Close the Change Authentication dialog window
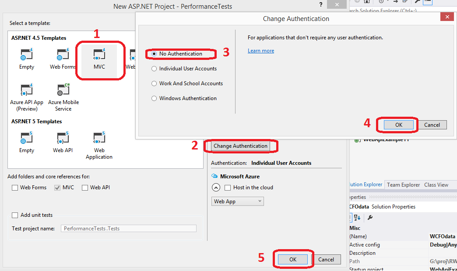The image size is (457, 271). pyautogui.click(x=447, y=17)
